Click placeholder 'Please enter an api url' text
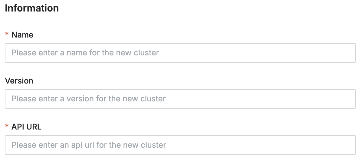Screen dimensions: 362x161 89,145
